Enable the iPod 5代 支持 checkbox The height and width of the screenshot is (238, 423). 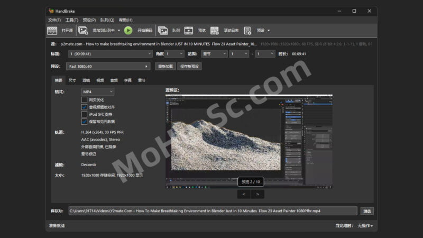pos(84,114)
